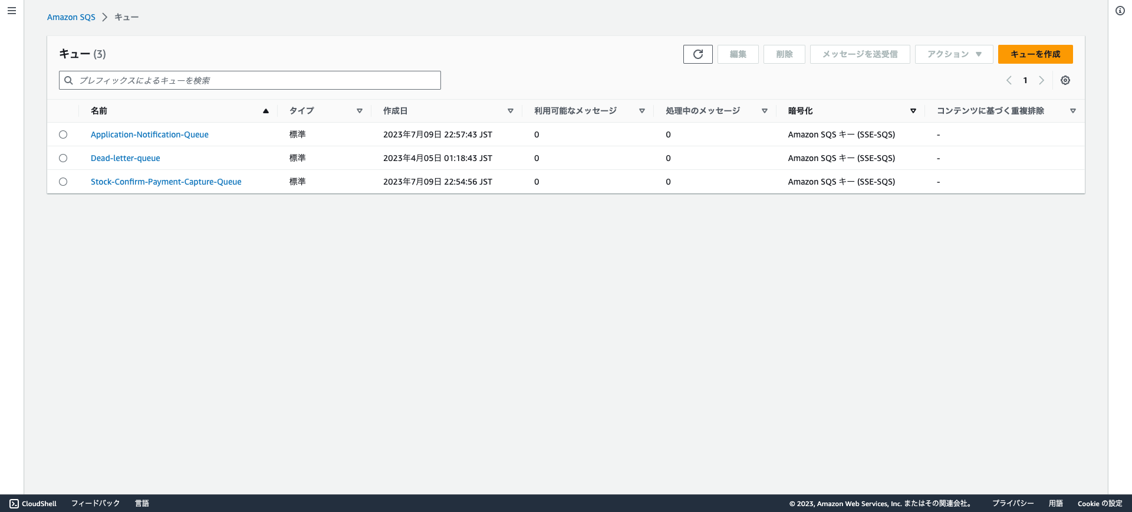Click creation date 2023年7月09日 22:57:43 JST
This screenshot has width=1132, height=512.
[x=437, y=134]
